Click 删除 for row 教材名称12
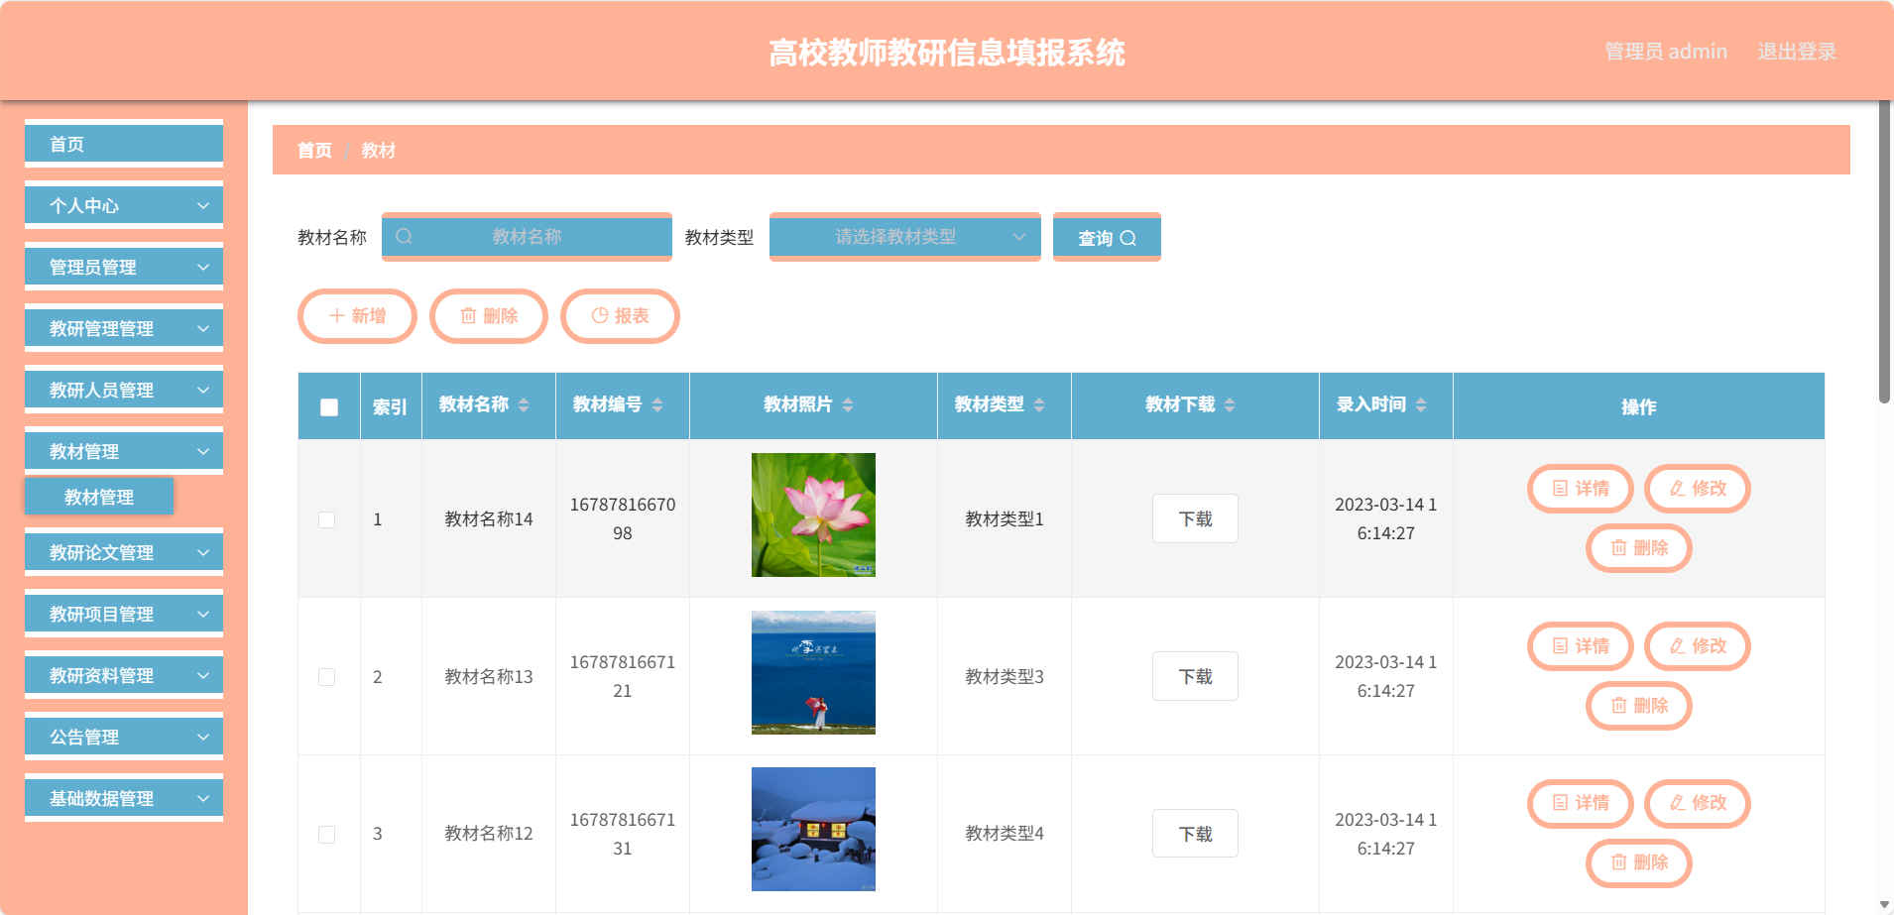Image resolution: width=1894 pixels, height=915 pixels. pos(1639,862)
